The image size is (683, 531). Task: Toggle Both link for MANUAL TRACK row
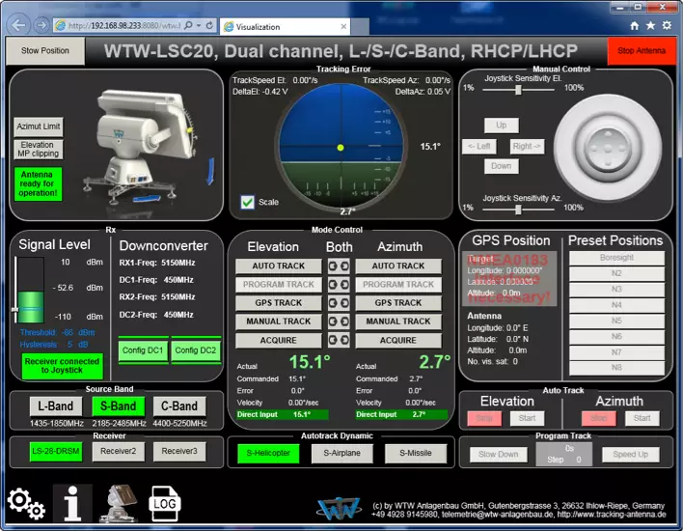[339, 321]
